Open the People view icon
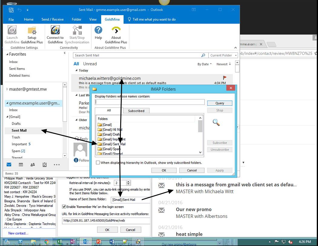Screen dimensions: 318x246 (x=33, y=164)
